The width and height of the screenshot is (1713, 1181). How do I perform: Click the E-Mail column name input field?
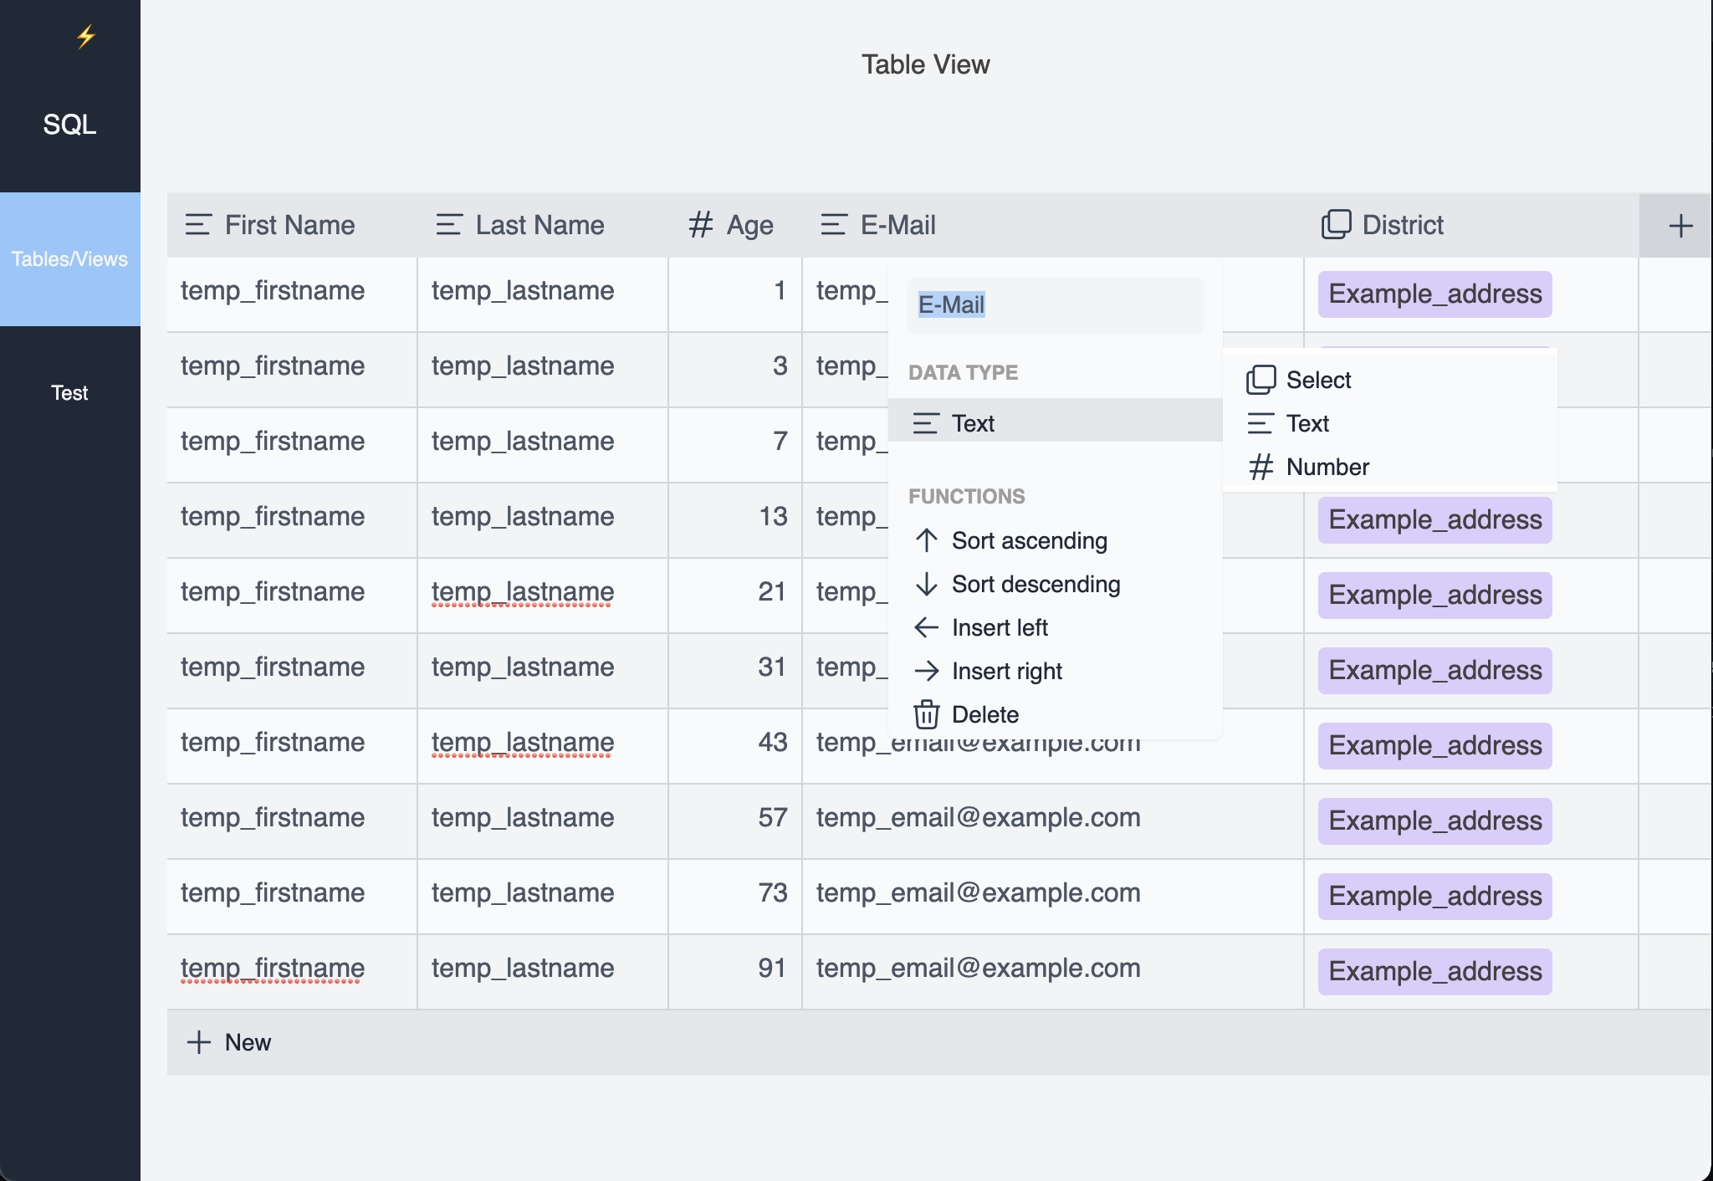tap(1055, 304)
